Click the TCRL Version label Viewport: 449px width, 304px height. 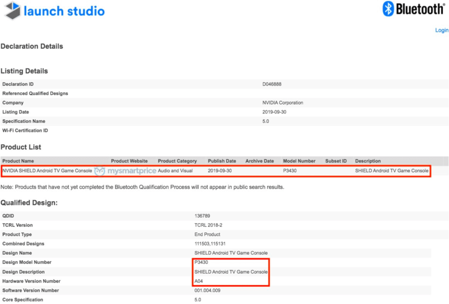(18, 225)
